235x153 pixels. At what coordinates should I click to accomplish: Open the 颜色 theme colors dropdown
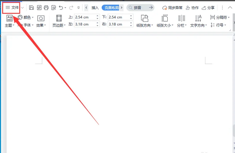point(25,17)
